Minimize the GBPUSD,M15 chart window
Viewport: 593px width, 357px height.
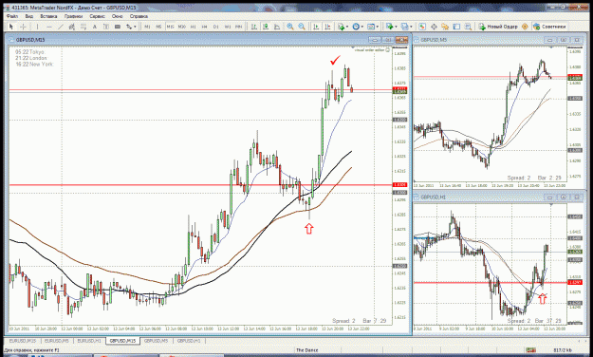click(x=375, y=39)
